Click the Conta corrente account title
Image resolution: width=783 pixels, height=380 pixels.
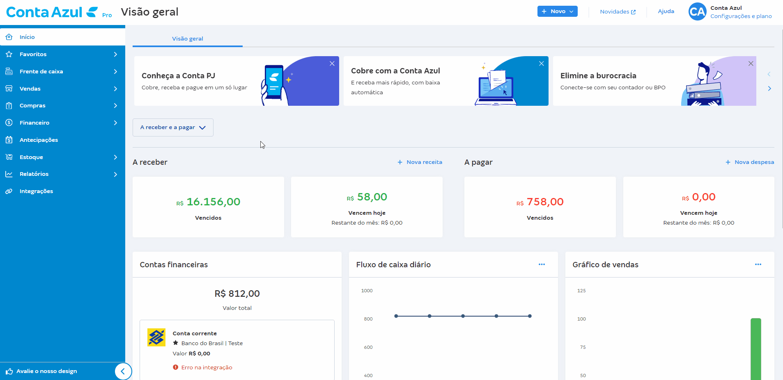195,333
